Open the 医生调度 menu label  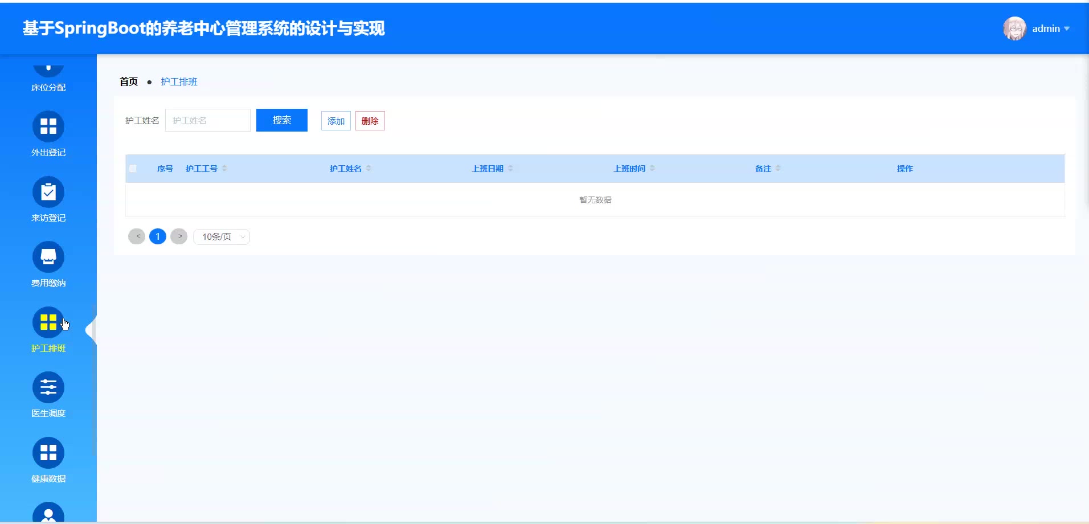[x=48, y=414]
